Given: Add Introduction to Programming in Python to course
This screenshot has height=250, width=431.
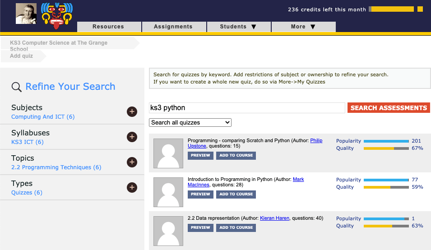Looking at the screenshot, I should click(x=236, y=194).
